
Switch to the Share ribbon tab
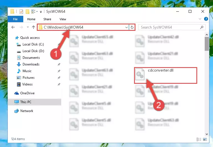tap(47, 19)
